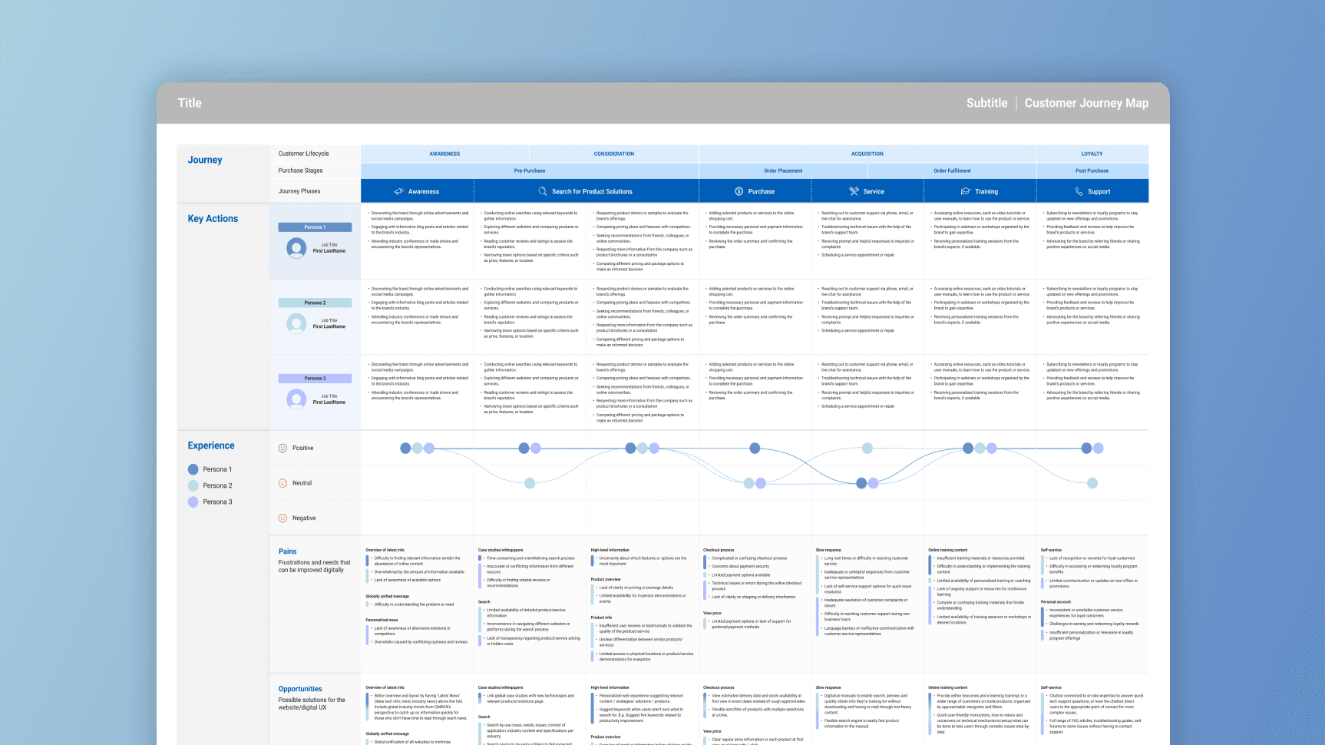The image size is (1325, 745).
Task: Click 'Globally unified message' heading in Pains
Action: [x=387, y=596]
